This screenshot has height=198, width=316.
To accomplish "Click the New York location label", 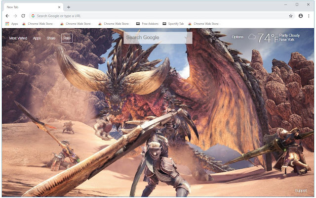I will tap(287, 40).
